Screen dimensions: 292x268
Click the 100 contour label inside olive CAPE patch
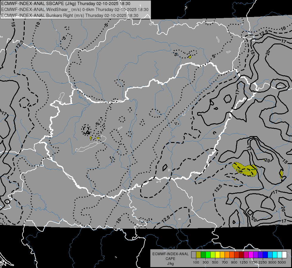pos(239,172)
